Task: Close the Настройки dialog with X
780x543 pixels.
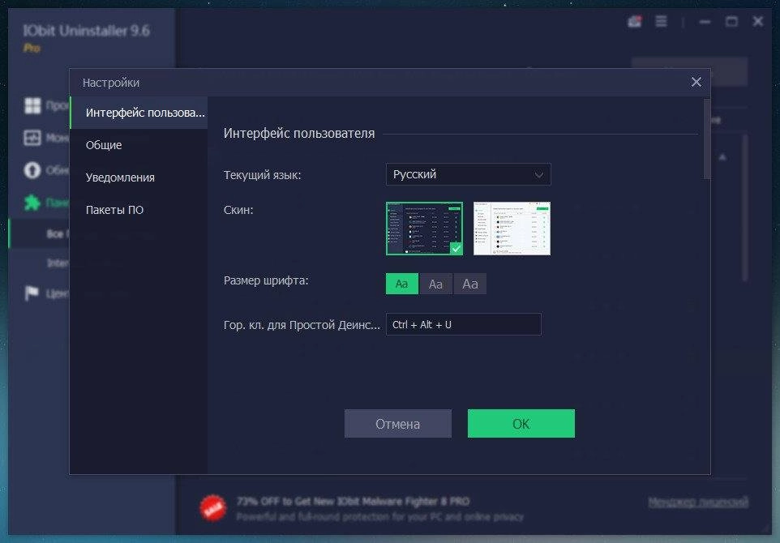Action: click(696, 82)
